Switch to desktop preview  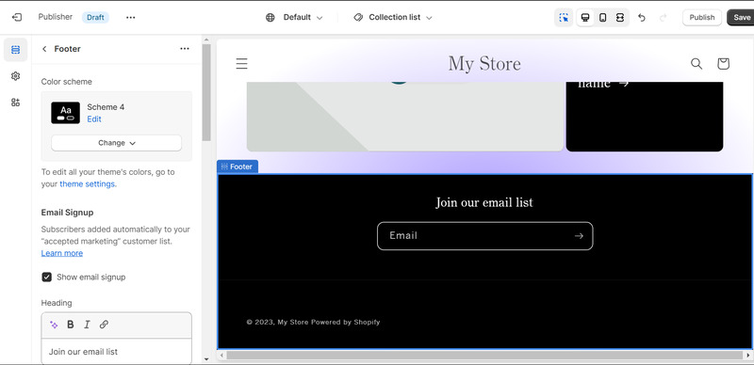(585, 17)
